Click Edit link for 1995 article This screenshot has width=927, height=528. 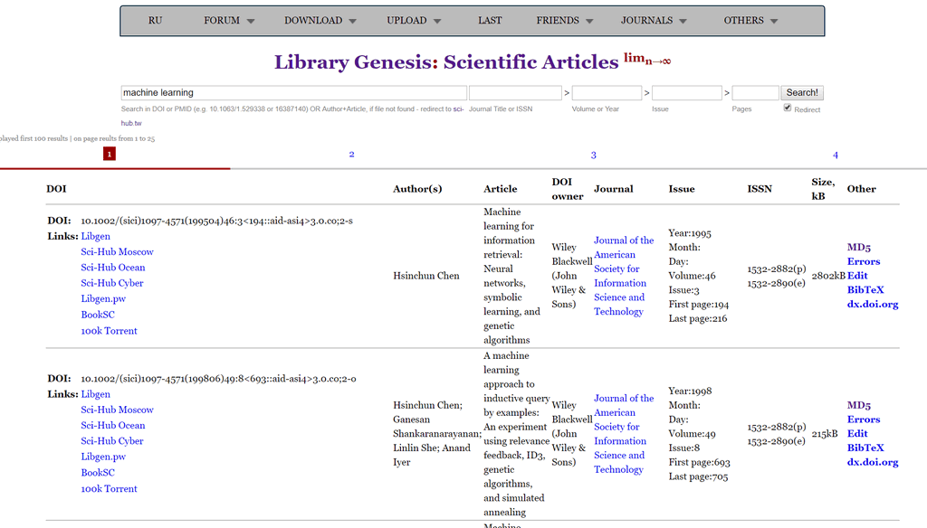tap(857, 276)
